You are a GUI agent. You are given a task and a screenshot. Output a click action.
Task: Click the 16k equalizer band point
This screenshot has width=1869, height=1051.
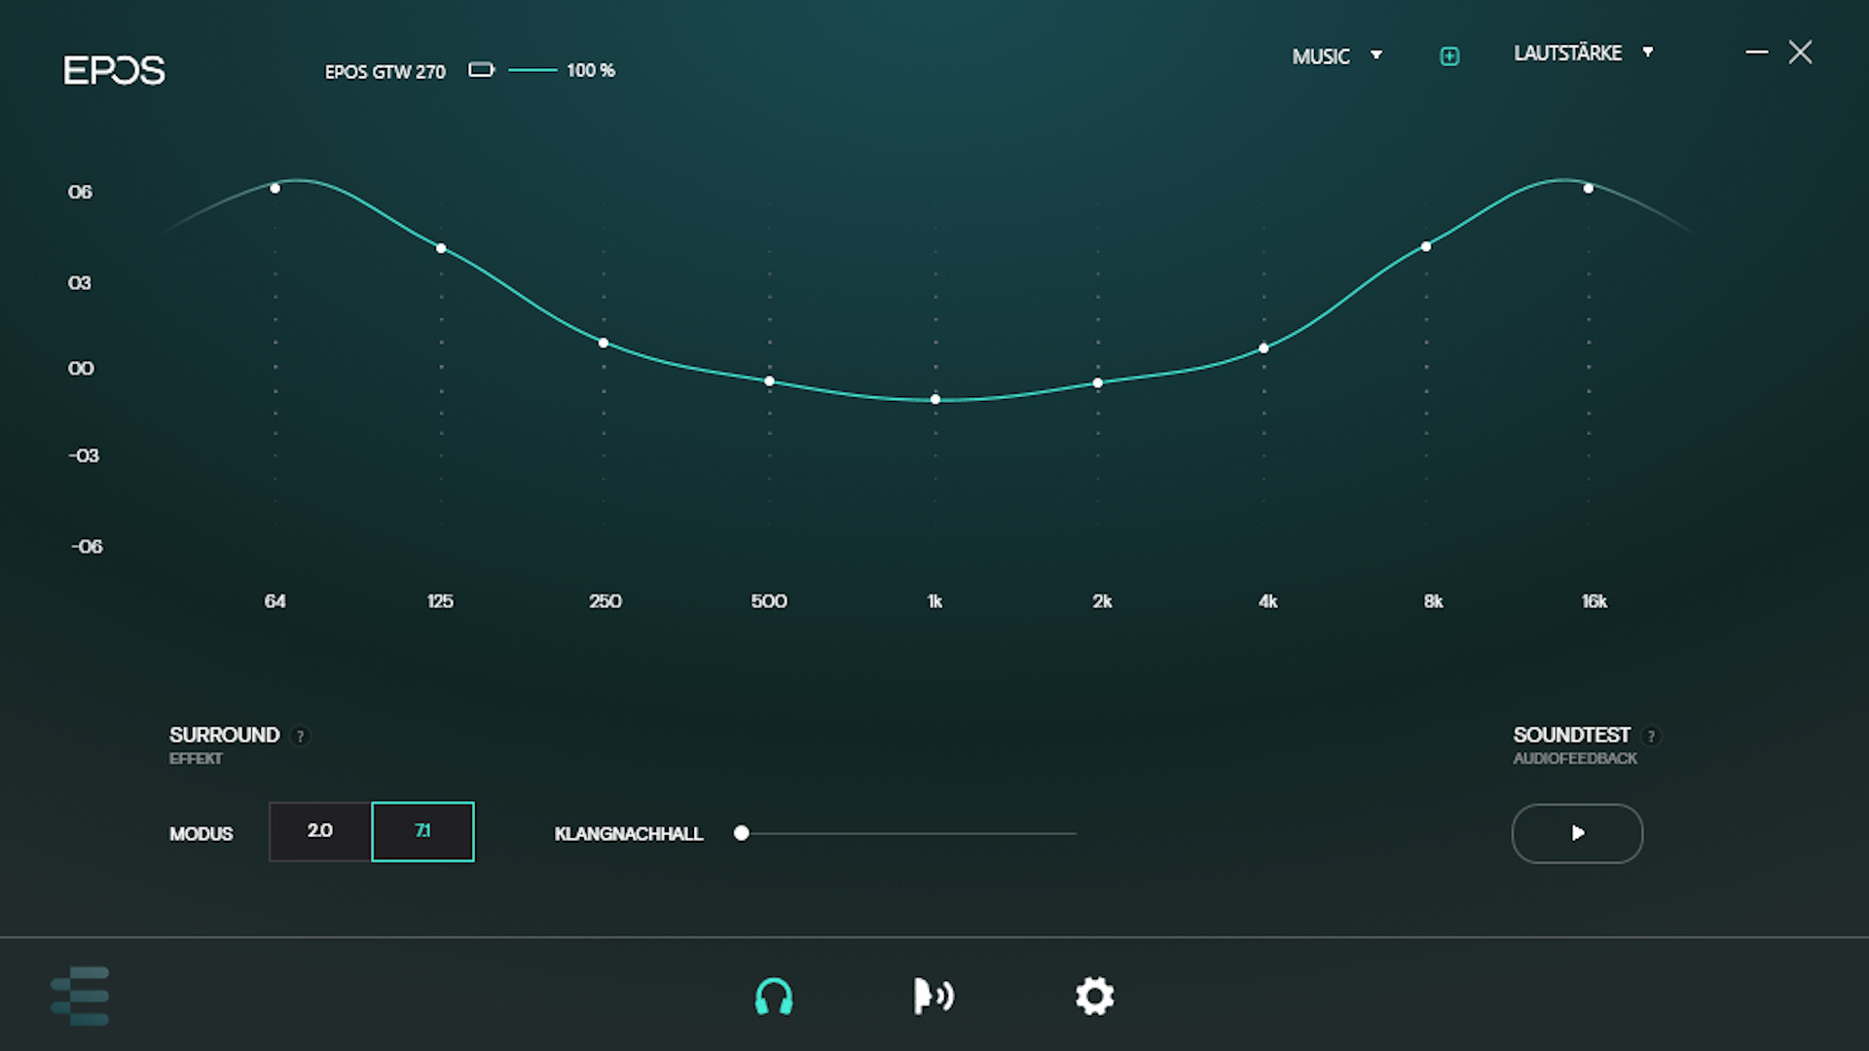(x=1589, y=188)
